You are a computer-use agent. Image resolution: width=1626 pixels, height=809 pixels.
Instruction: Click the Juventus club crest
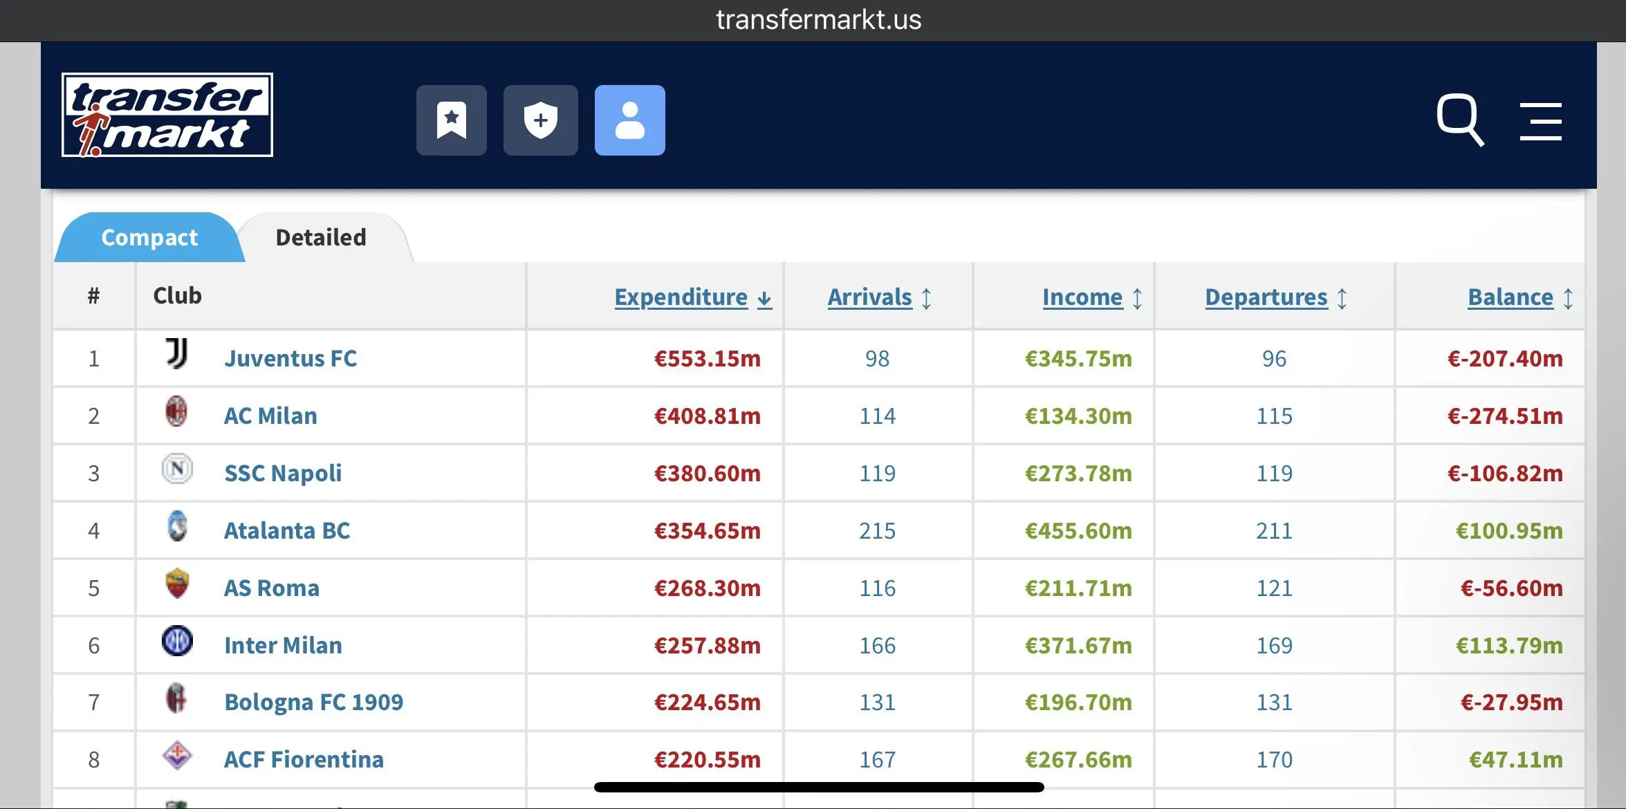click(x=177, y=353)
